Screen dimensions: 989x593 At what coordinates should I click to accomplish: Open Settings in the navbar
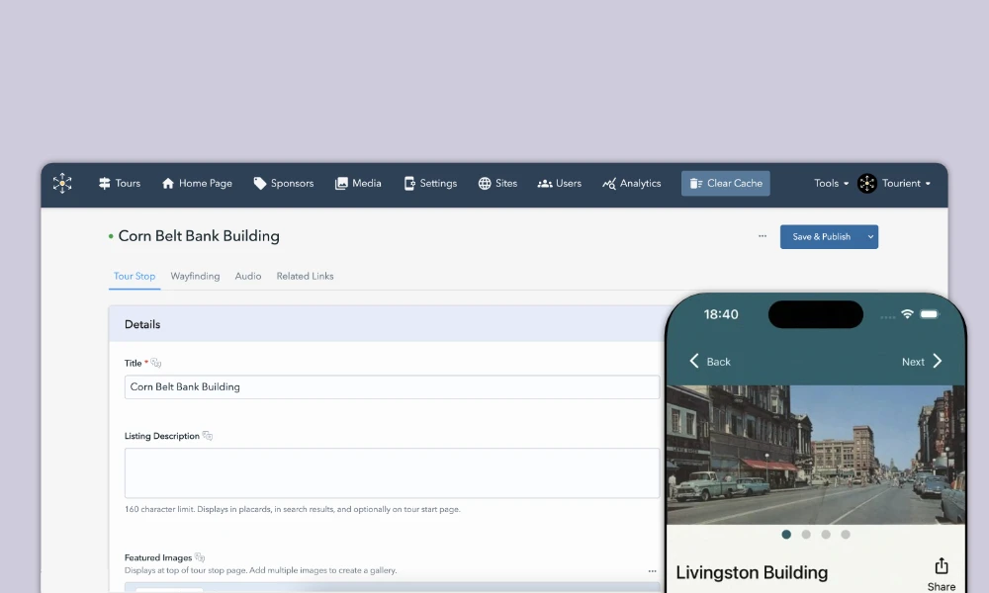(430, 184)
